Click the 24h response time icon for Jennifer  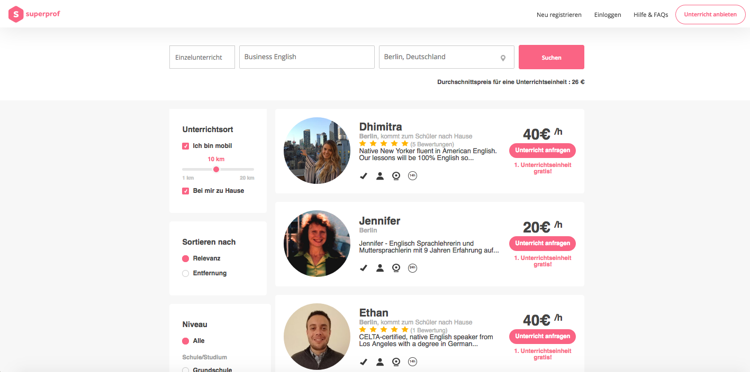pos(413,268)
